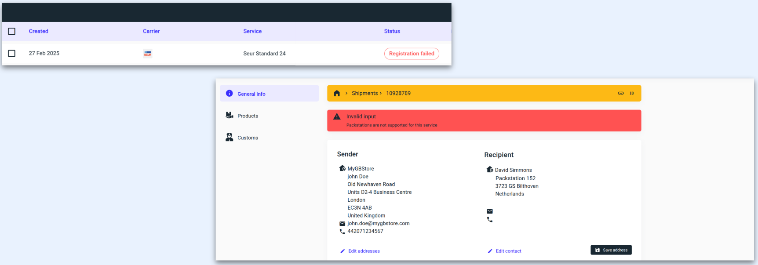
Task: Click the recipient email envelope icon
Action: point(490,211)
